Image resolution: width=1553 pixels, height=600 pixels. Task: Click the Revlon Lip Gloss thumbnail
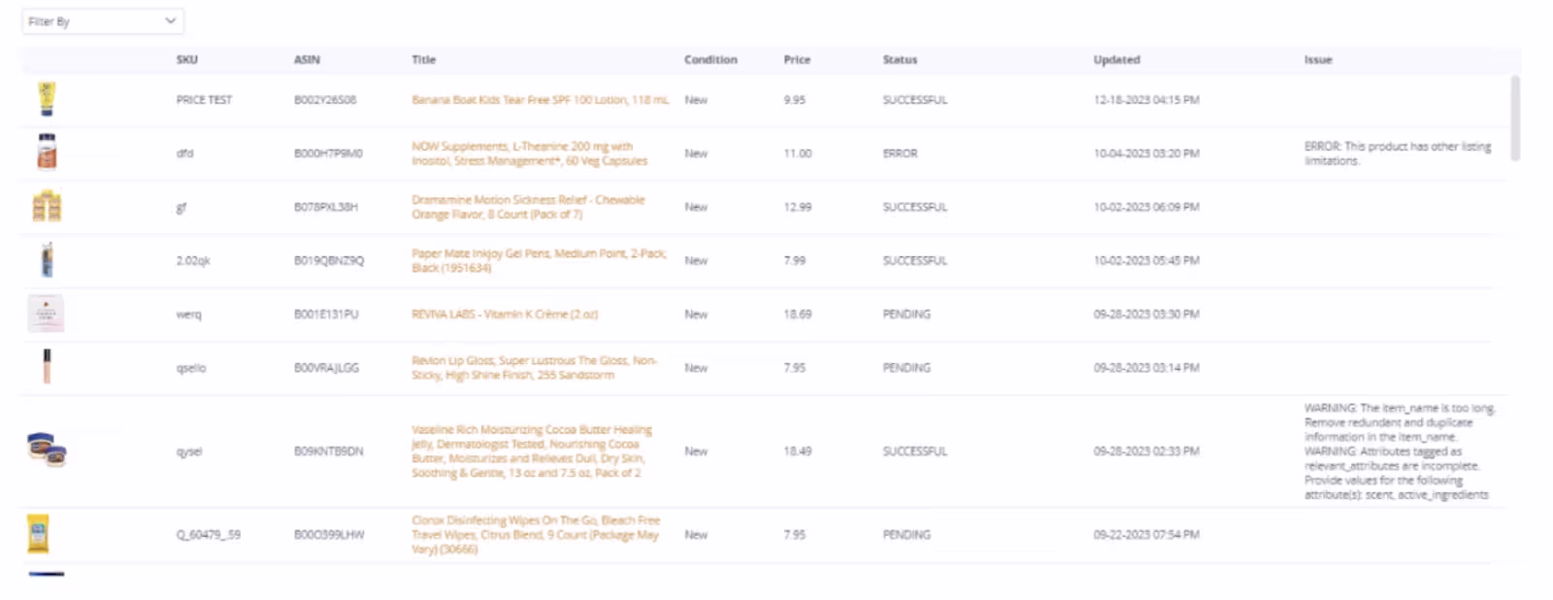47,367
